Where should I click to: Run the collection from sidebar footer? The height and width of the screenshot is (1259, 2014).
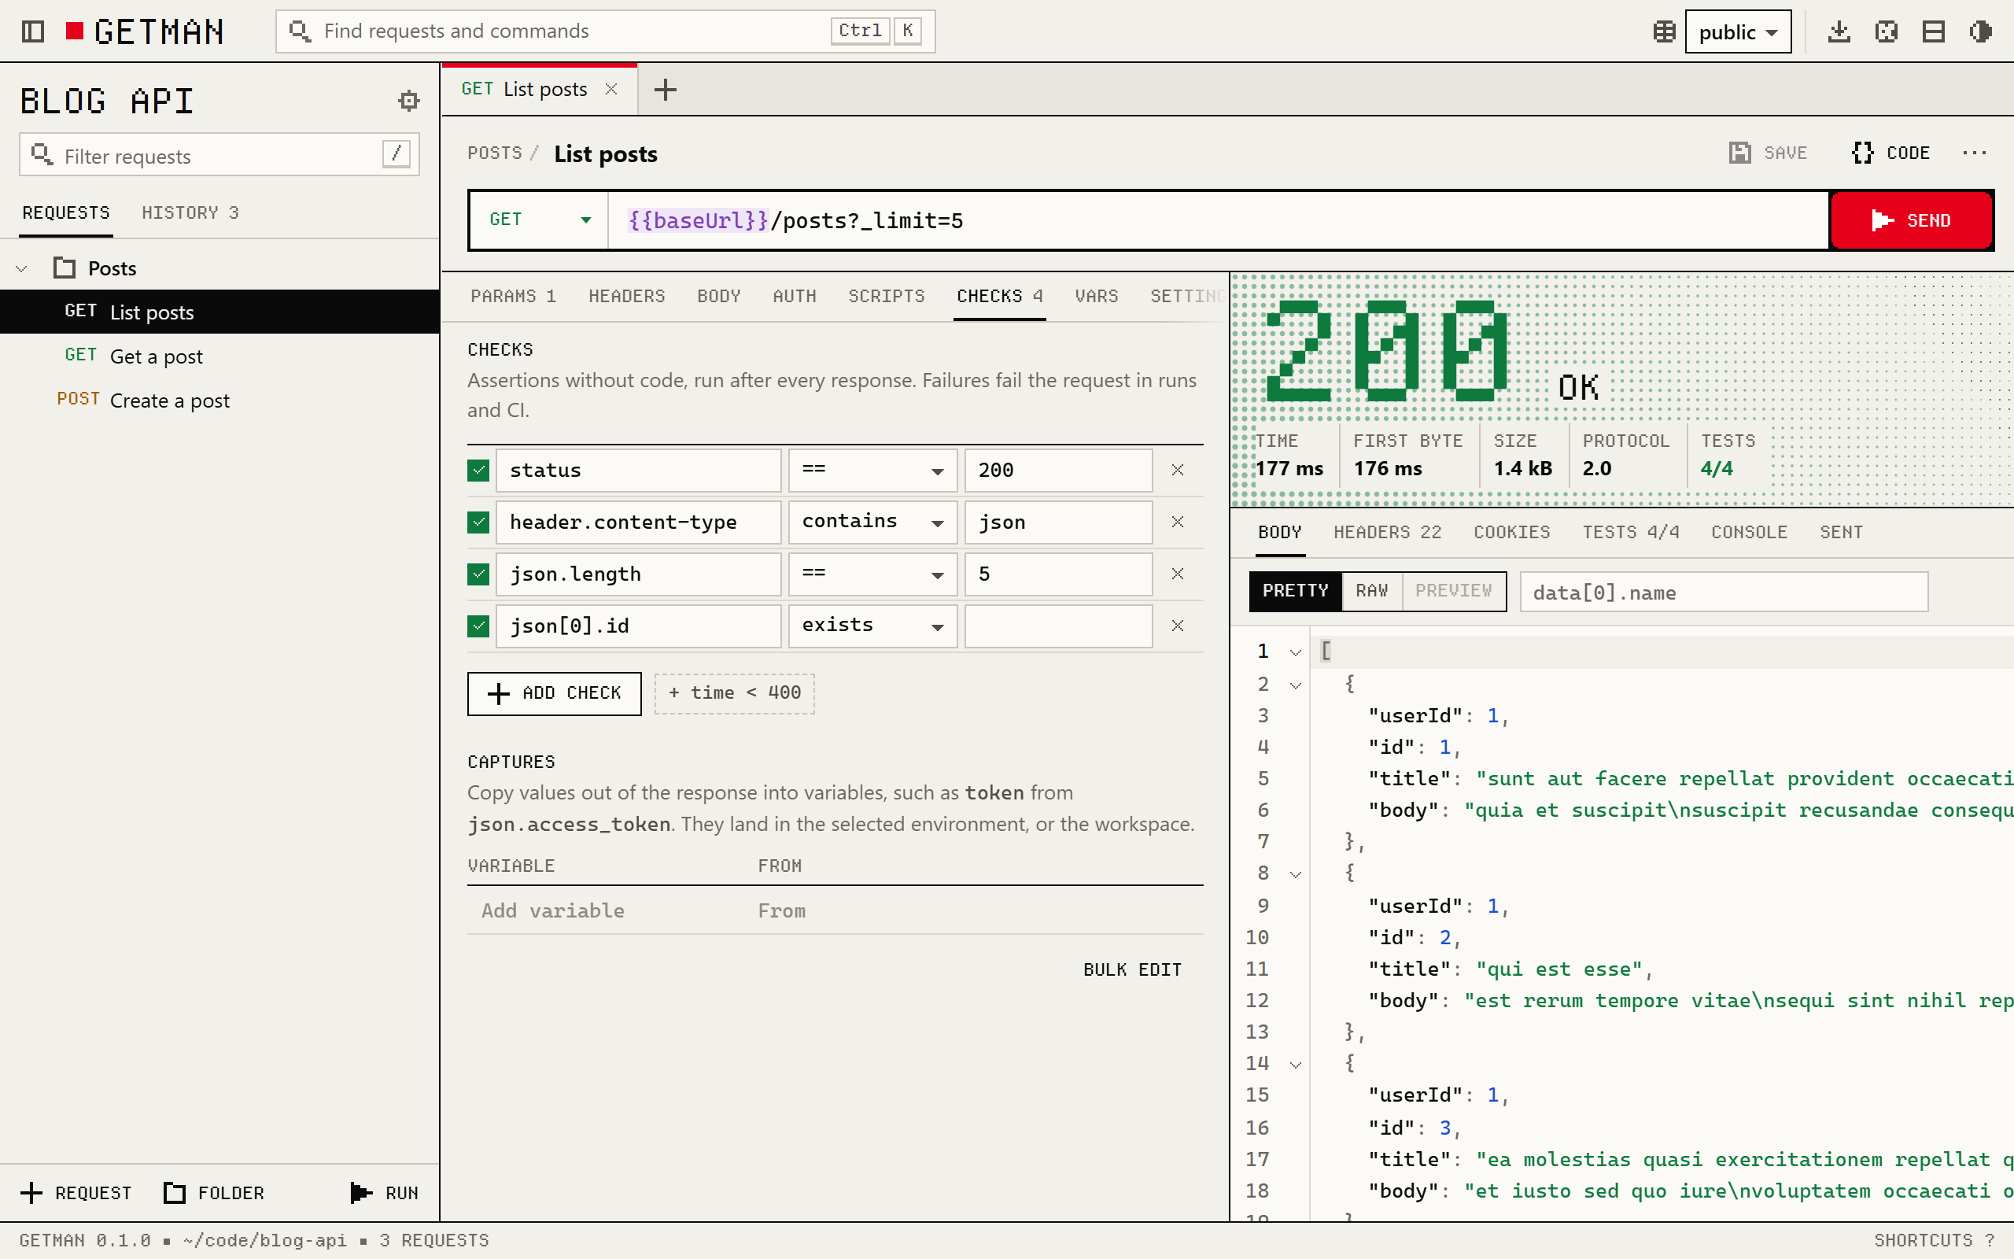384,1192
